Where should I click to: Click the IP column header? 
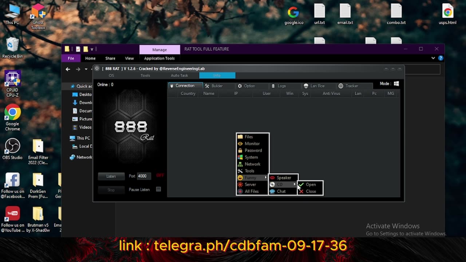(x=236, y=94)
